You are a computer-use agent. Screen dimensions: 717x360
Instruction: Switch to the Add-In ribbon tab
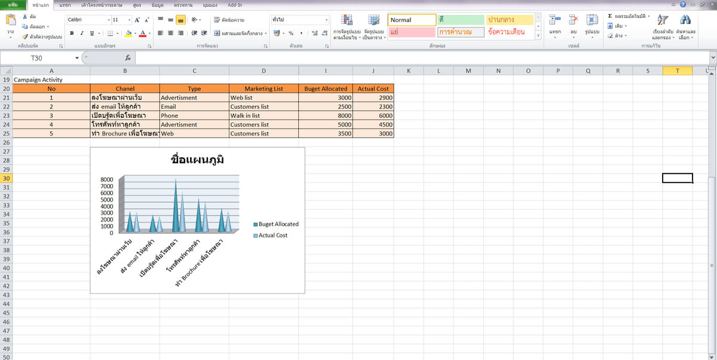[x=235, y=5]
